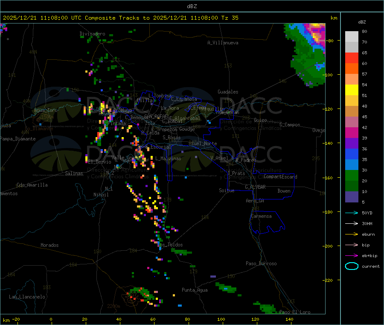
Task: Click the white 30HM arrow legend icon
Action: (352, 223)
